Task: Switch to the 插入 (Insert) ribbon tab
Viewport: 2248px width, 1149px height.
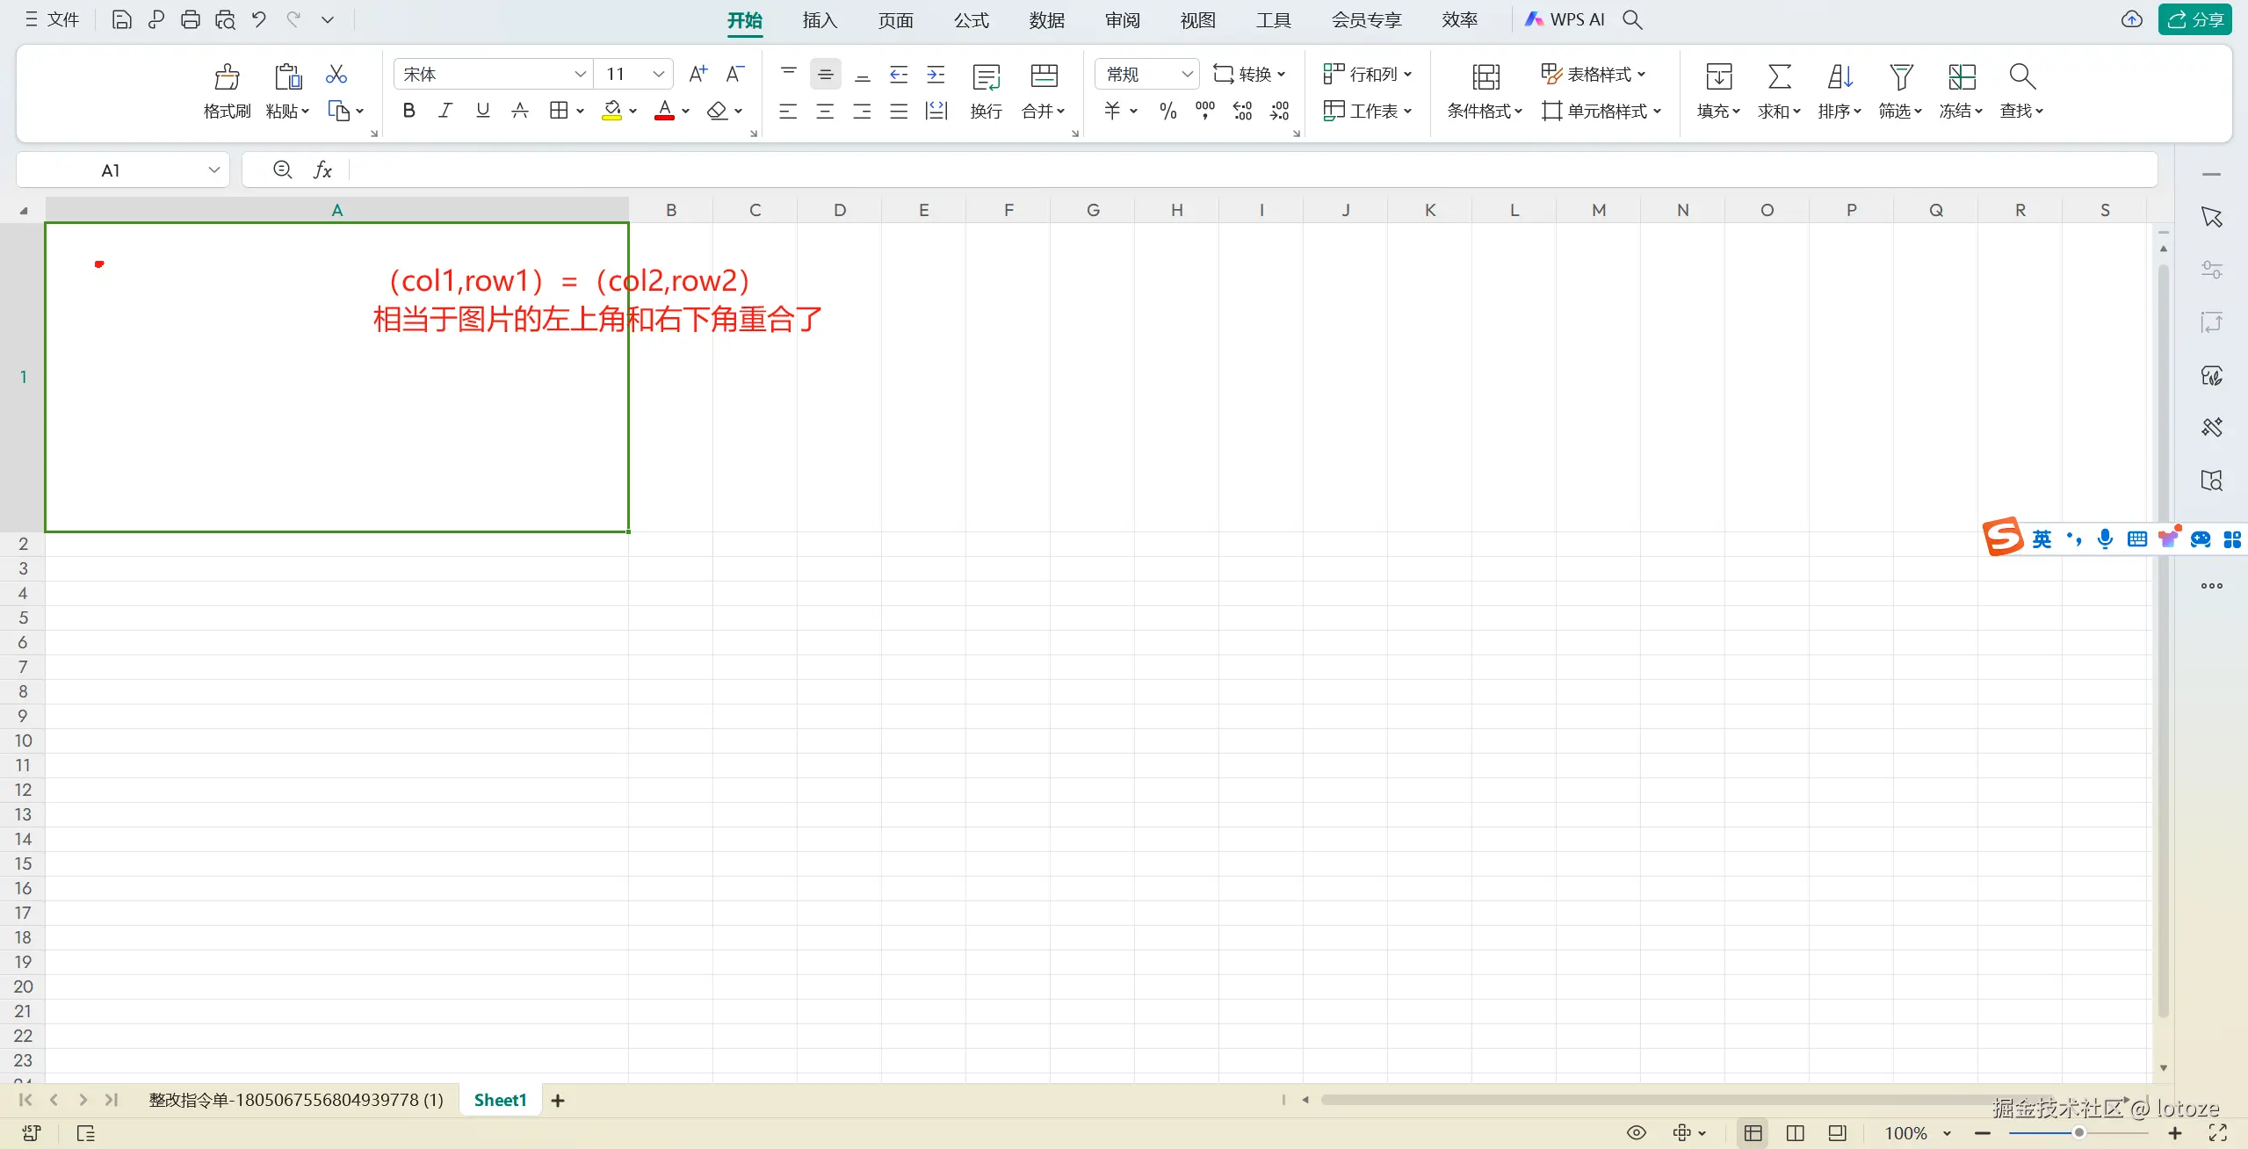Action: 819,20
